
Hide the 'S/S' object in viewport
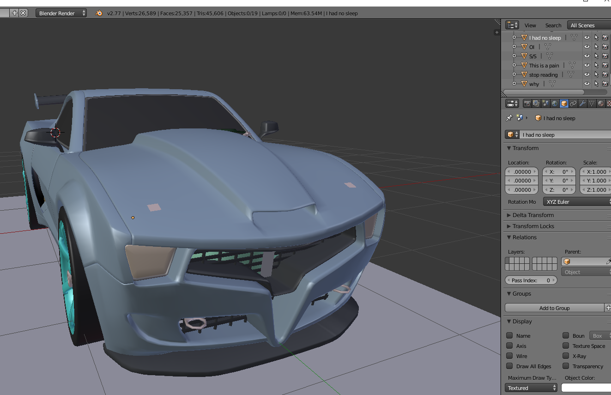[587, 56]
